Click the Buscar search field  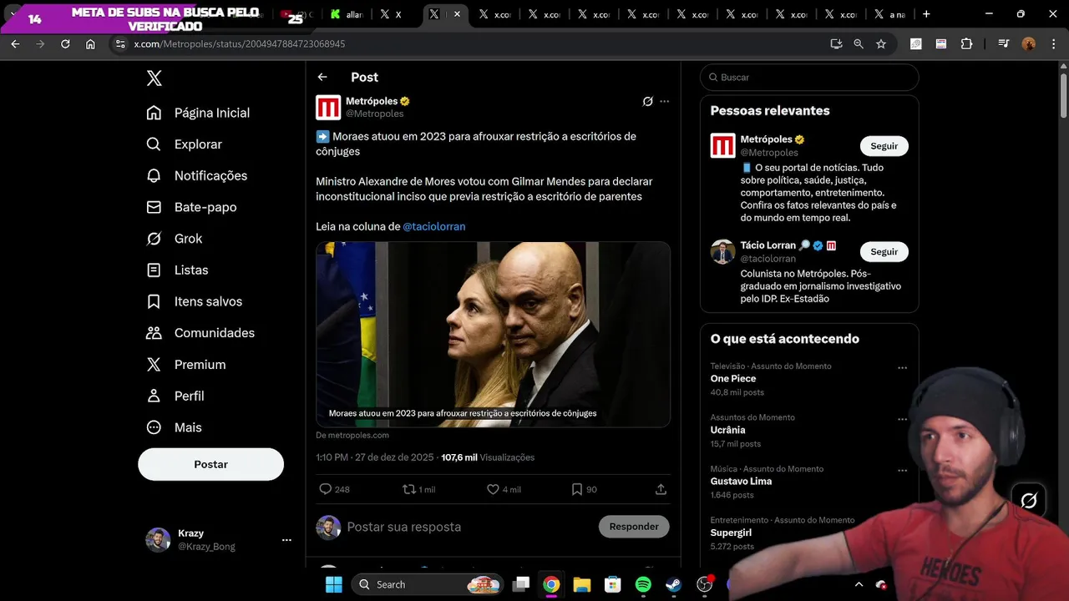[x=809, y=77]
